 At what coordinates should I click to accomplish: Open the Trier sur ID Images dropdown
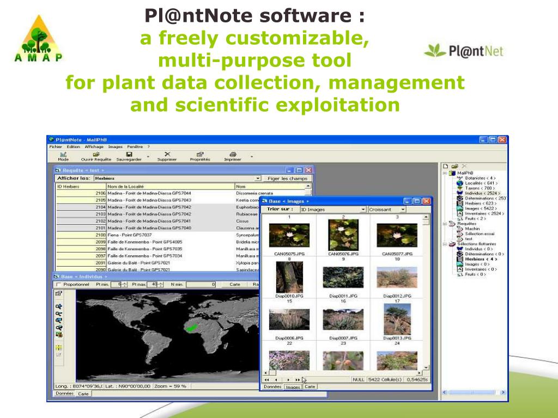click(x=362, y=210)
